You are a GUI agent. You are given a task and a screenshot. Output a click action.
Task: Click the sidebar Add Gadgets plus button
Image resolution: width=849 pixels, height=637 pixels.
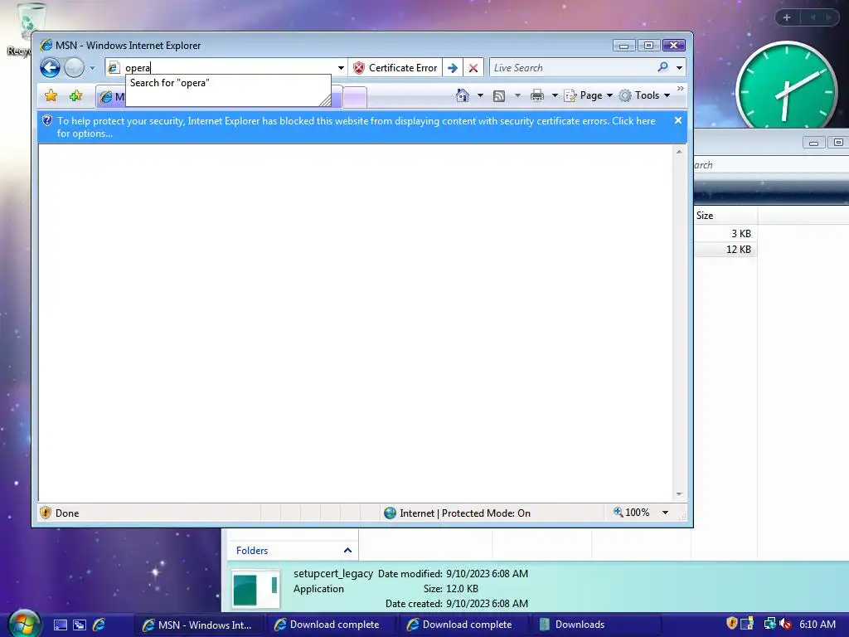(786, 18)
